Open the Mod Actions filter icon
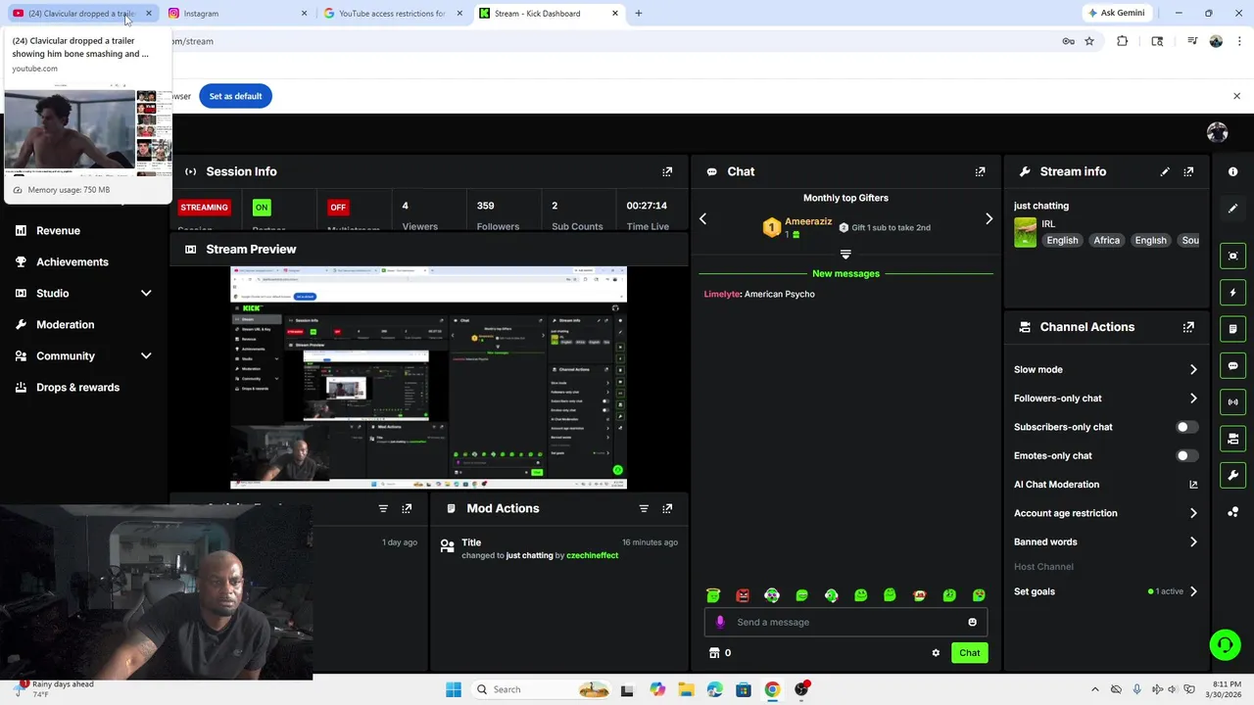Image resolution: width=1254 pixels, height=705 pixels. tap(644, 508)
